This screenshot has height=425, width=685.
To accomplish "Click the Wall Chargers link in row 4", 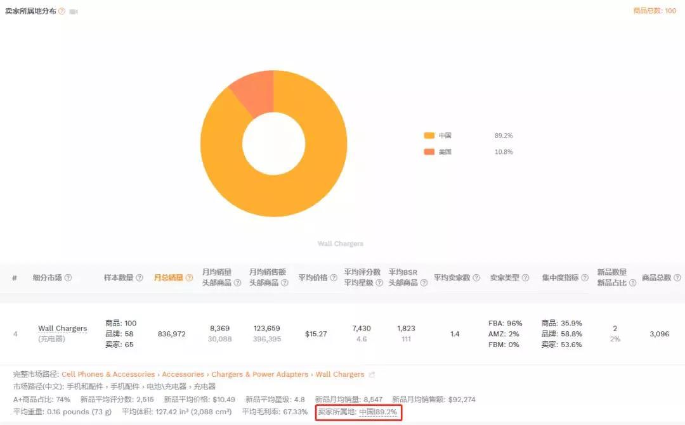I will (x=62, y=328).
